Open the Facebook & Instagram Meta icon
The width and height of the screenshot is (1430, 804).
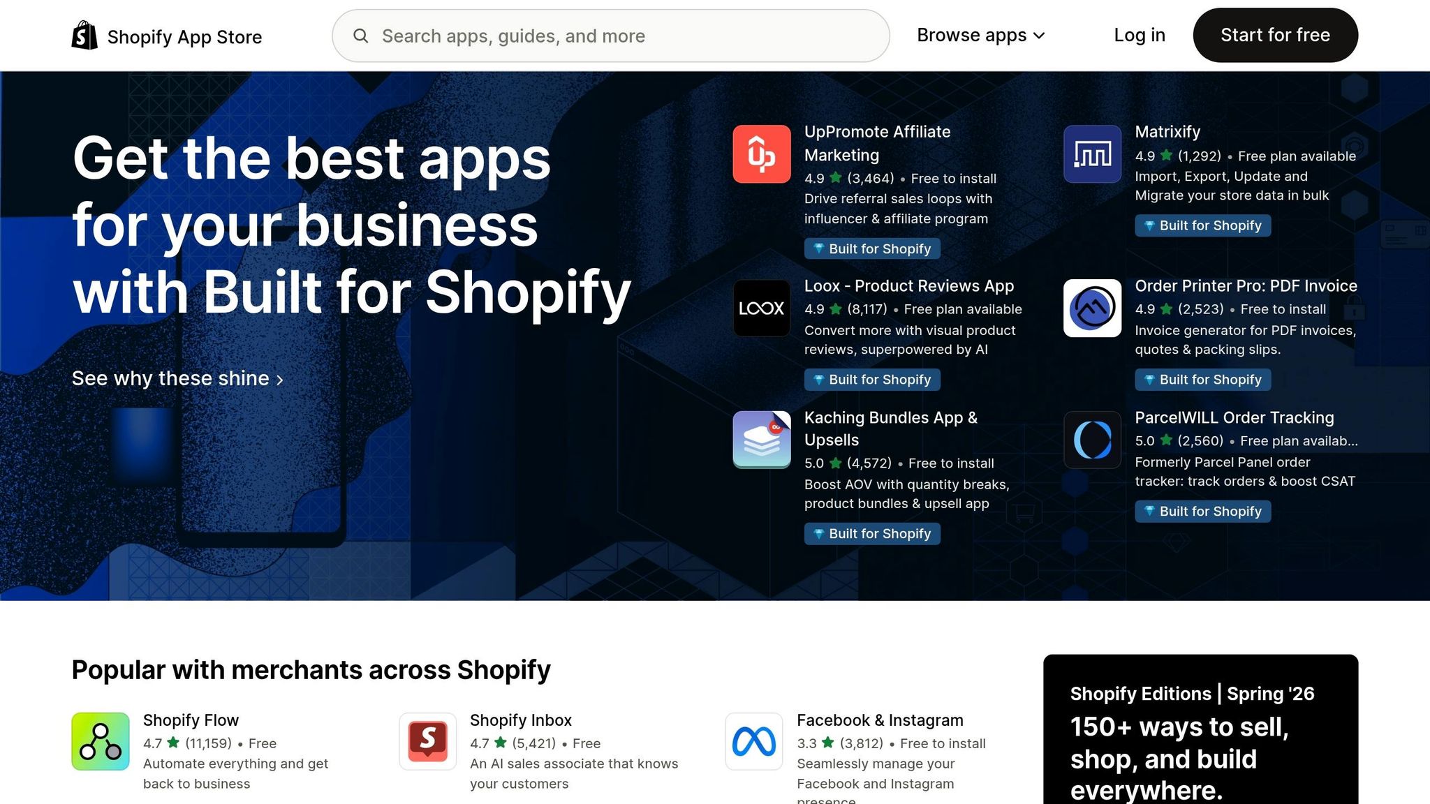[x=754, y=741]
